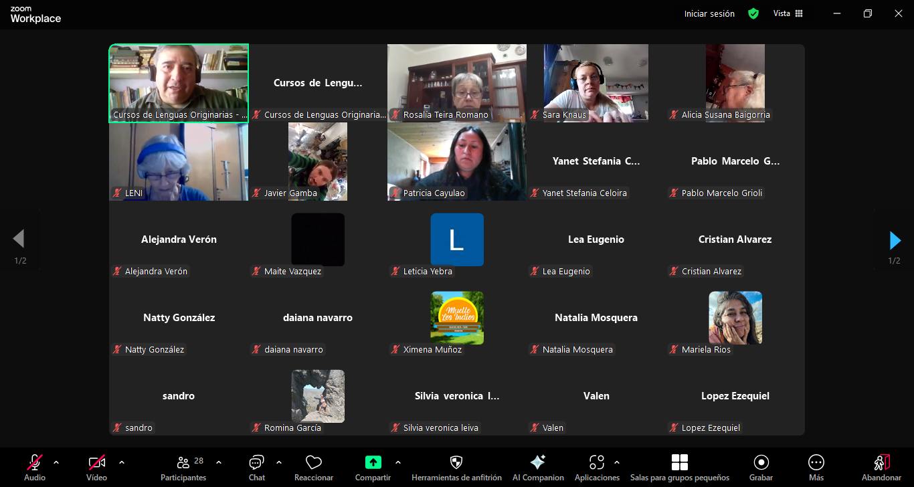Leave the meeting with Abandonar
The image size is (914, 487).
point(881,468)
